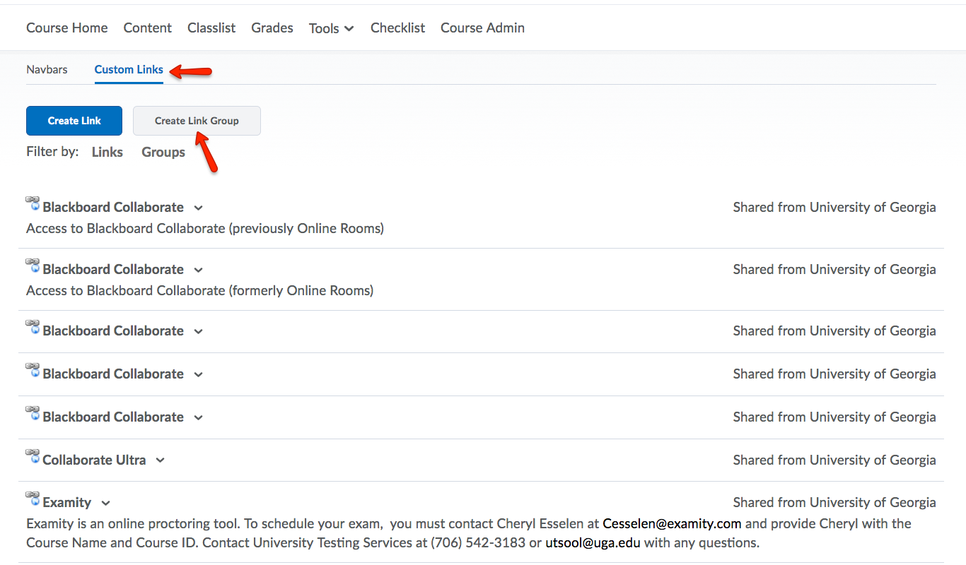Click the Create Link Group button

point(197,121)
